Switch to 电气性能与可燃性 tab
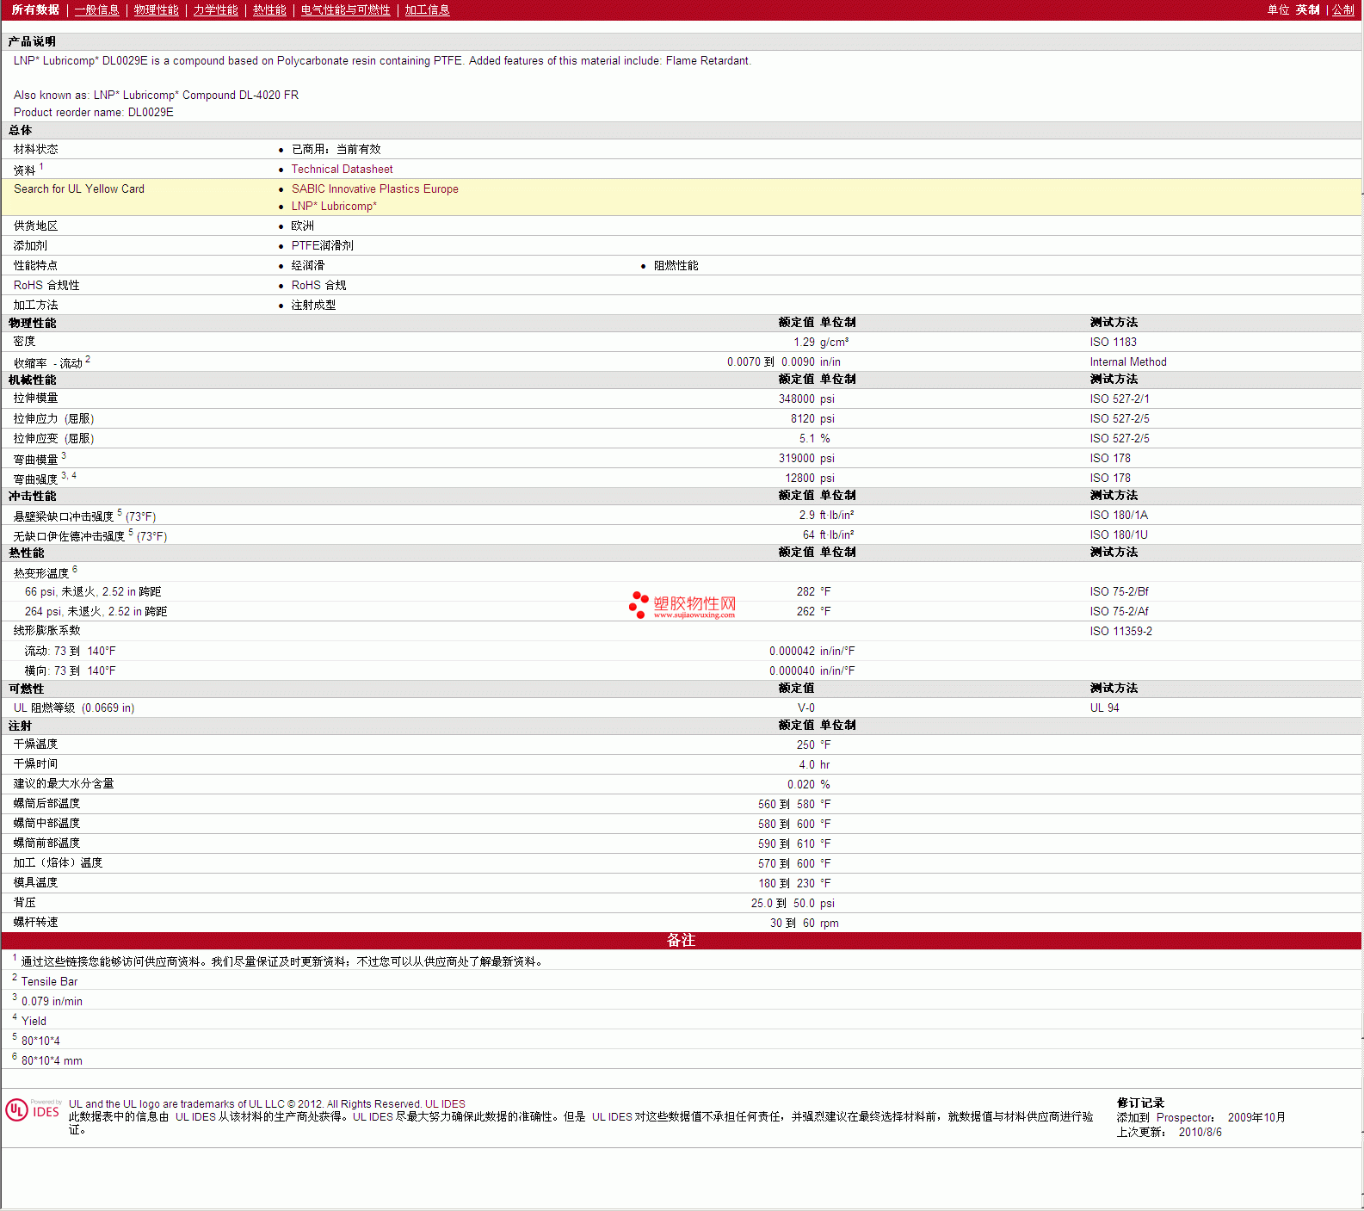This screenshot has height=1211, width=1364. coord(345,9)
